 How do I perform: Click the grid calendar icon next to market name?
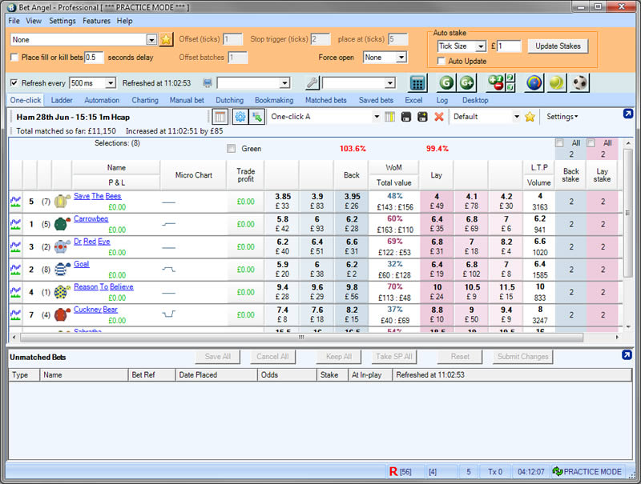220,117
